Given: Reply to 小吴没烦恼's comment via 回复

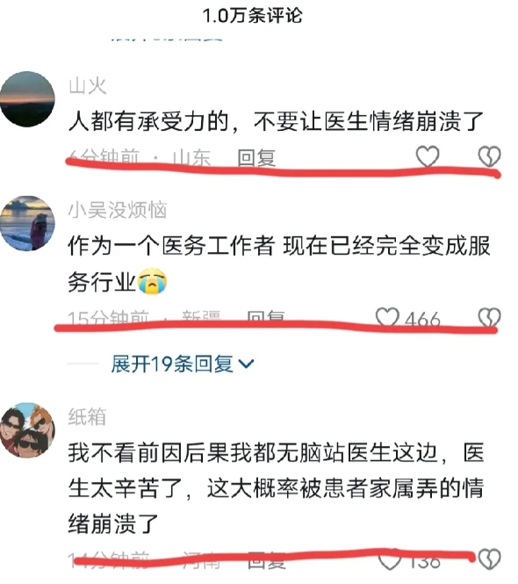Looking at the screenshot, I should [266, 319].
